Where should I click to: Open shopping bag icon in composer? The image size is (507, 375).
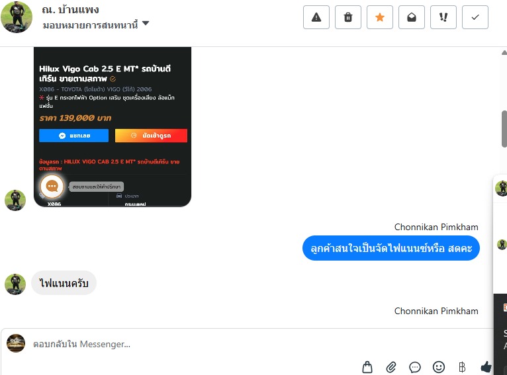click(367, 367)
